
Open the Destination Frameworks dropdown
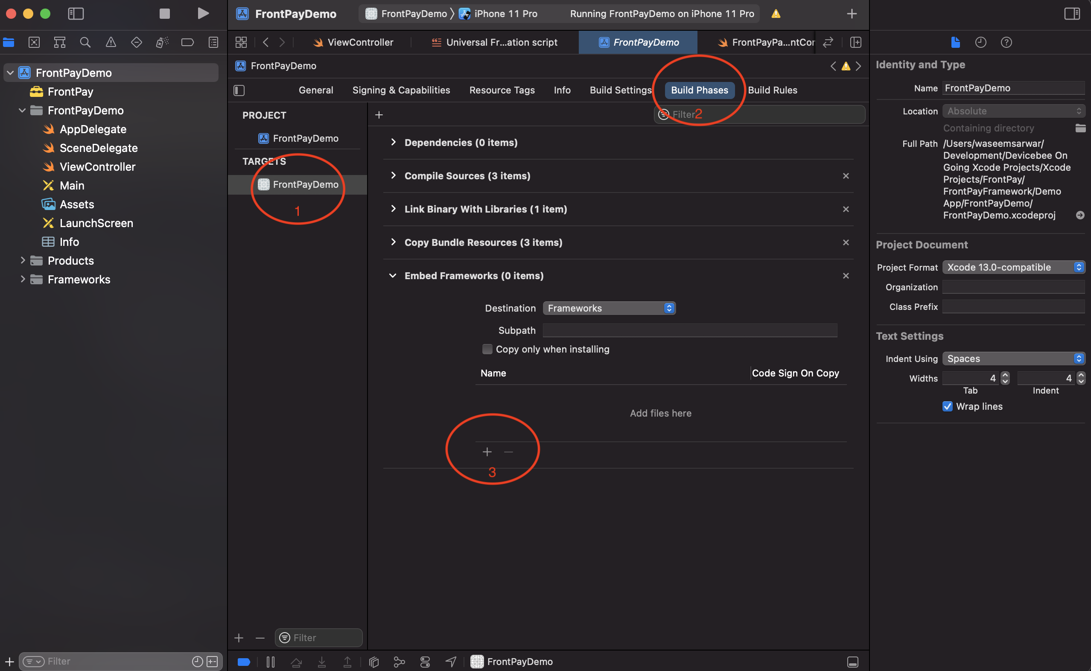[609, 308]
